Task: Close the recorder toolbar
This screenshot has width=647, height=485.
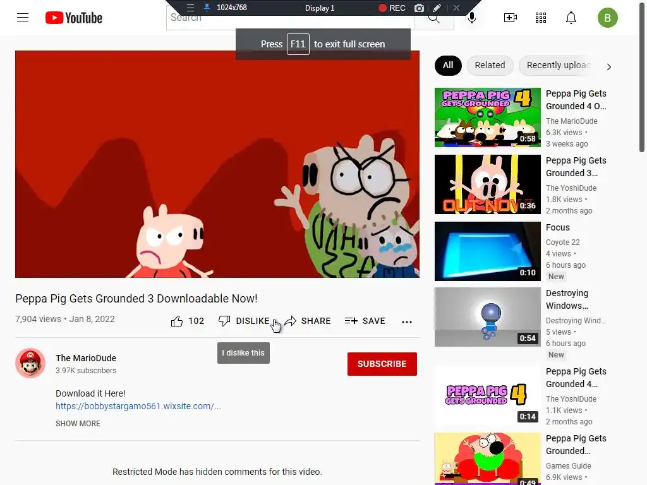Action: (456, 8)
